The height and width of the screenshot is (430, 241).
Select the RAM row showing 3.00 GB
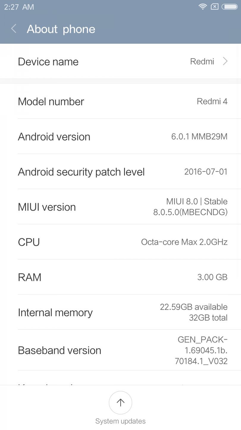pyautogui.click(x=121, y=277)
